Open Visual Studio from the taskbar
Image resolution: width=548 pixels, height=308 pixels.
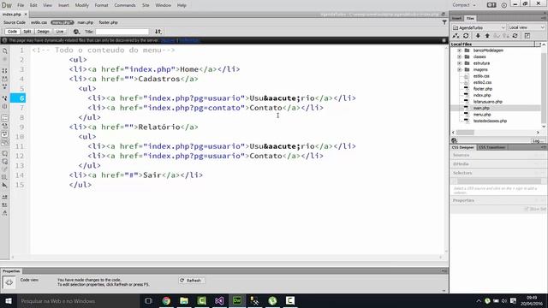point(219,300)
